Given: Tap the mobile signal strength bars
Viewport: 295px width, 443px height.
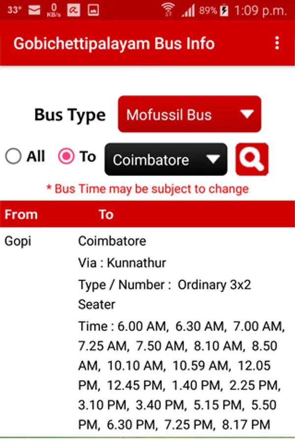Looking at the screenshot, I should pos(188,11).
